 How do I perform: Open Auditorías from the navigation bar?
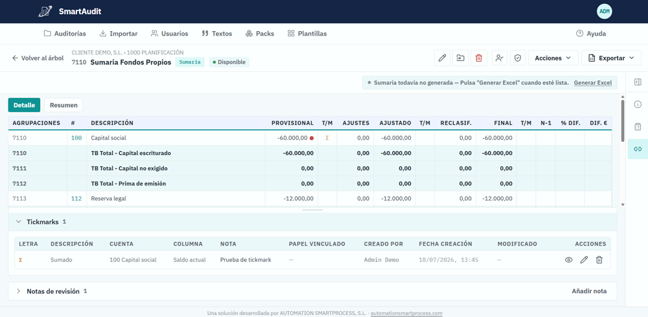[65, 34]
